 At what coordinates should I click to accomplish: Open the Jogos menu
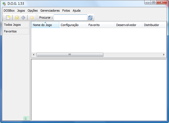point(21,11)
